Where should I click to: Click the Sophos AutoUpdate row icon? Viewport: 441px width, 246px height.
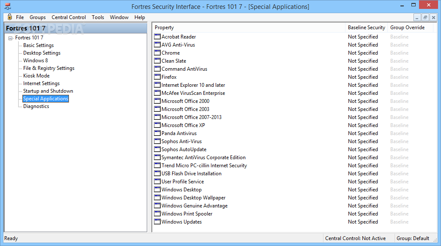click(157, 149)
